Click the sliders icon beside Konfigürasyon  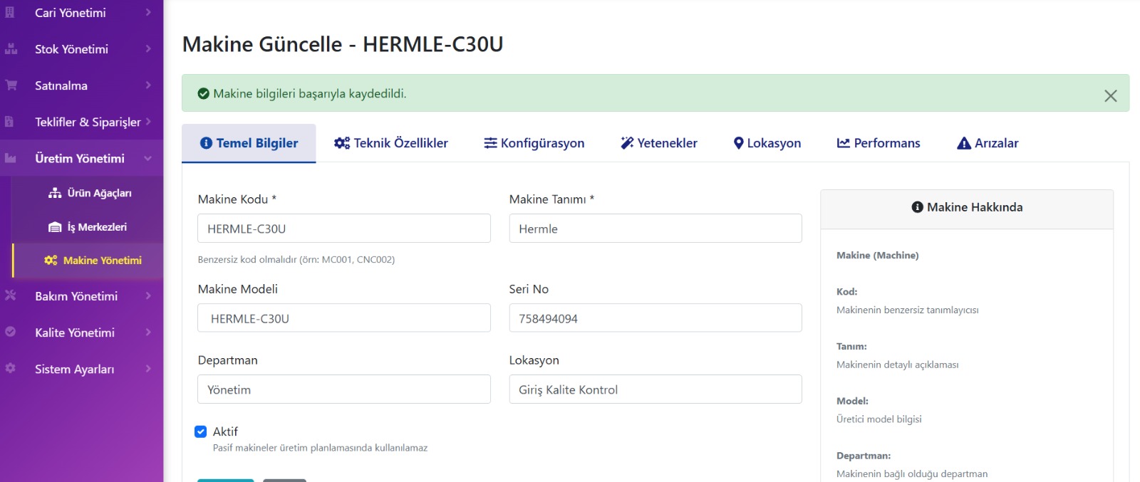pyautogui.click(x=490, y=143)
